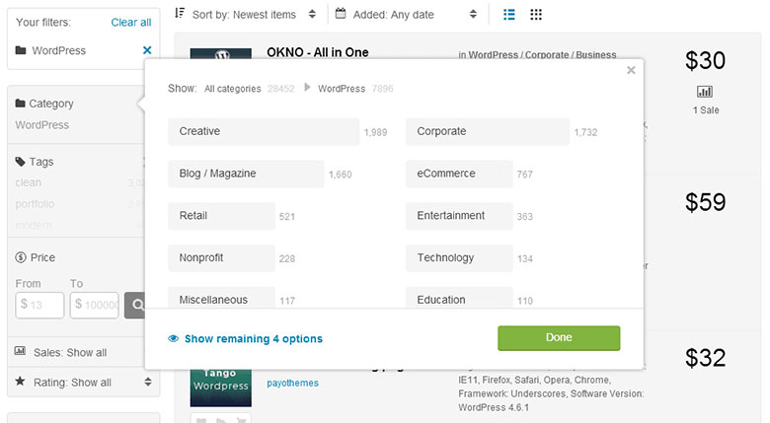
Task: Open the payothemes author link
Action: pos(293,383)
